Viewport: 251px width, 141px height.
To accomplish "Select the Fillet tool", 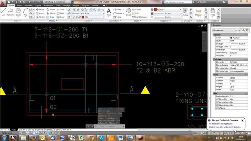I will click(60, 13).
